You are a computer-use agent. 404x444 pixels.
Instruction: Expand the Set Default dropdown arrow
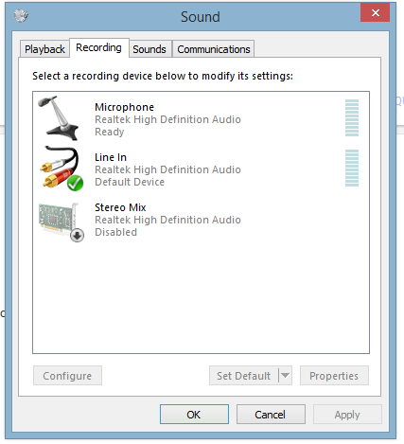(285, 376)
